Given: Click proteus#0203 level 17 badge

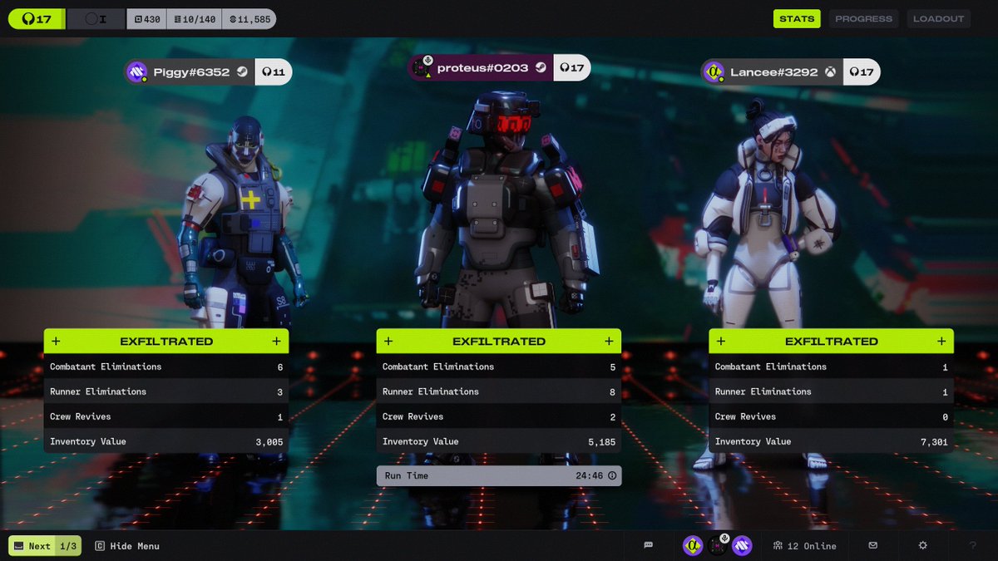Looking at the screenshot, I should pyautogui.click(x=572, y=68).
